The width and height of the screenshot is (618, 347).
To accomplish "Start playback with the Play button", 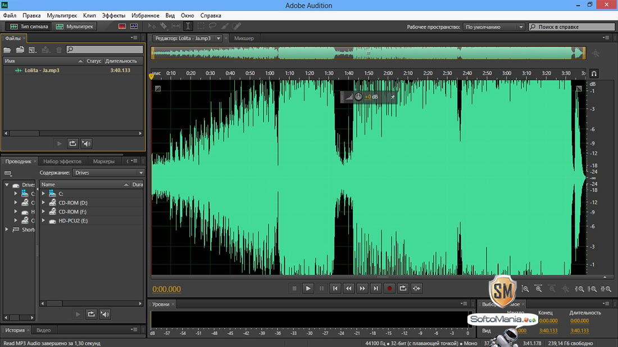I will click(308, 288).
